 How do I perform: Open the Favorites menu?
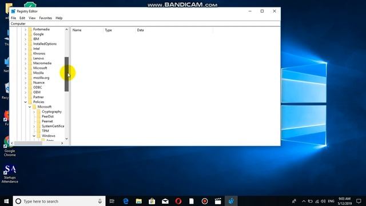(x=46, y=18)
